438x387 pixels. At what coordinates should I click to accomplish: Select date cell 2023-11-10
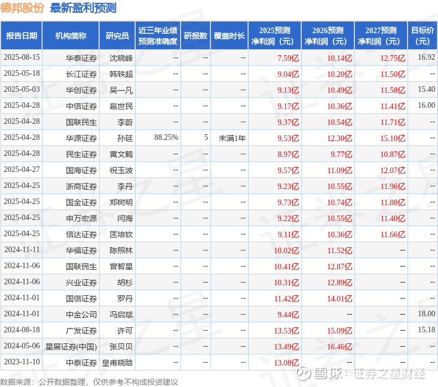coord(22,362)
